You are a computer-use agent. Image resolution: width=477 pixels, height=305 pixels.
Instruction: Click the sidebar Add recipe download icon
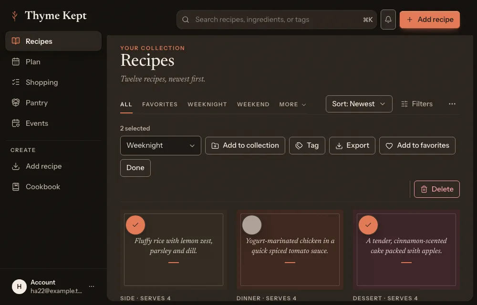16,166
